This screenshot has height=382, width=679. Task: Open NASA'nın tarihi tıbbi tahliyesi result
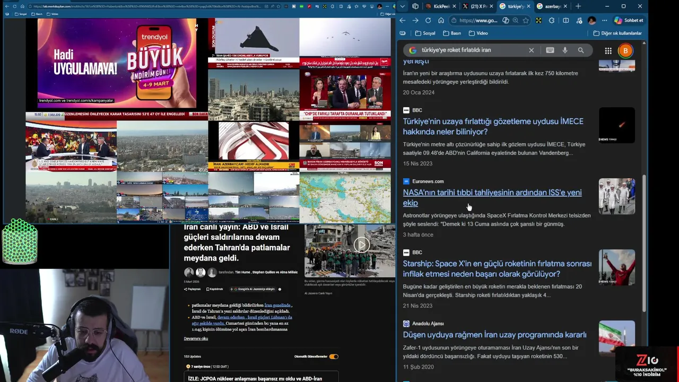point(492,197)
